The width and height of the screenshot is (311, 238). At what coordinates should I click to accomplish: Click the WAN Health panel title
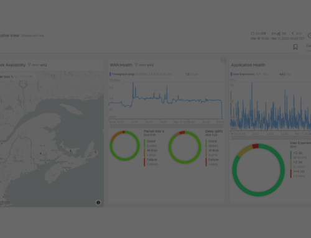pyautogui.click(x=121, y=65)
